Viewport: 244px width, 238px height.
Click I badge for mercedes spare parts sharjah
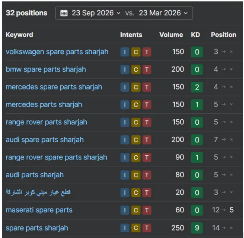(125, 87)
